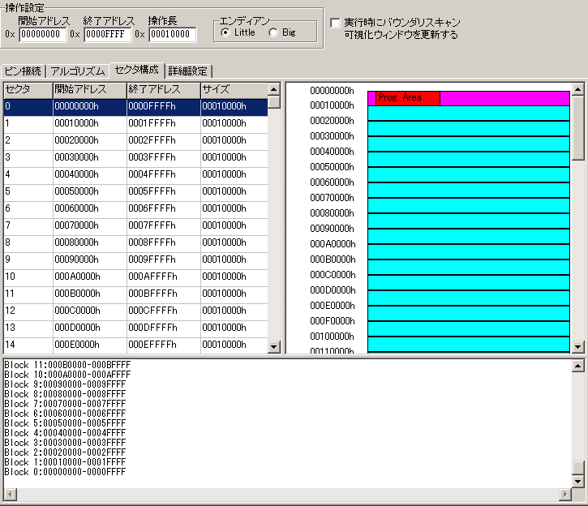Switch to the ピン接続 tab
Viewport: 588px width, 506px height.
click(23, 71)
